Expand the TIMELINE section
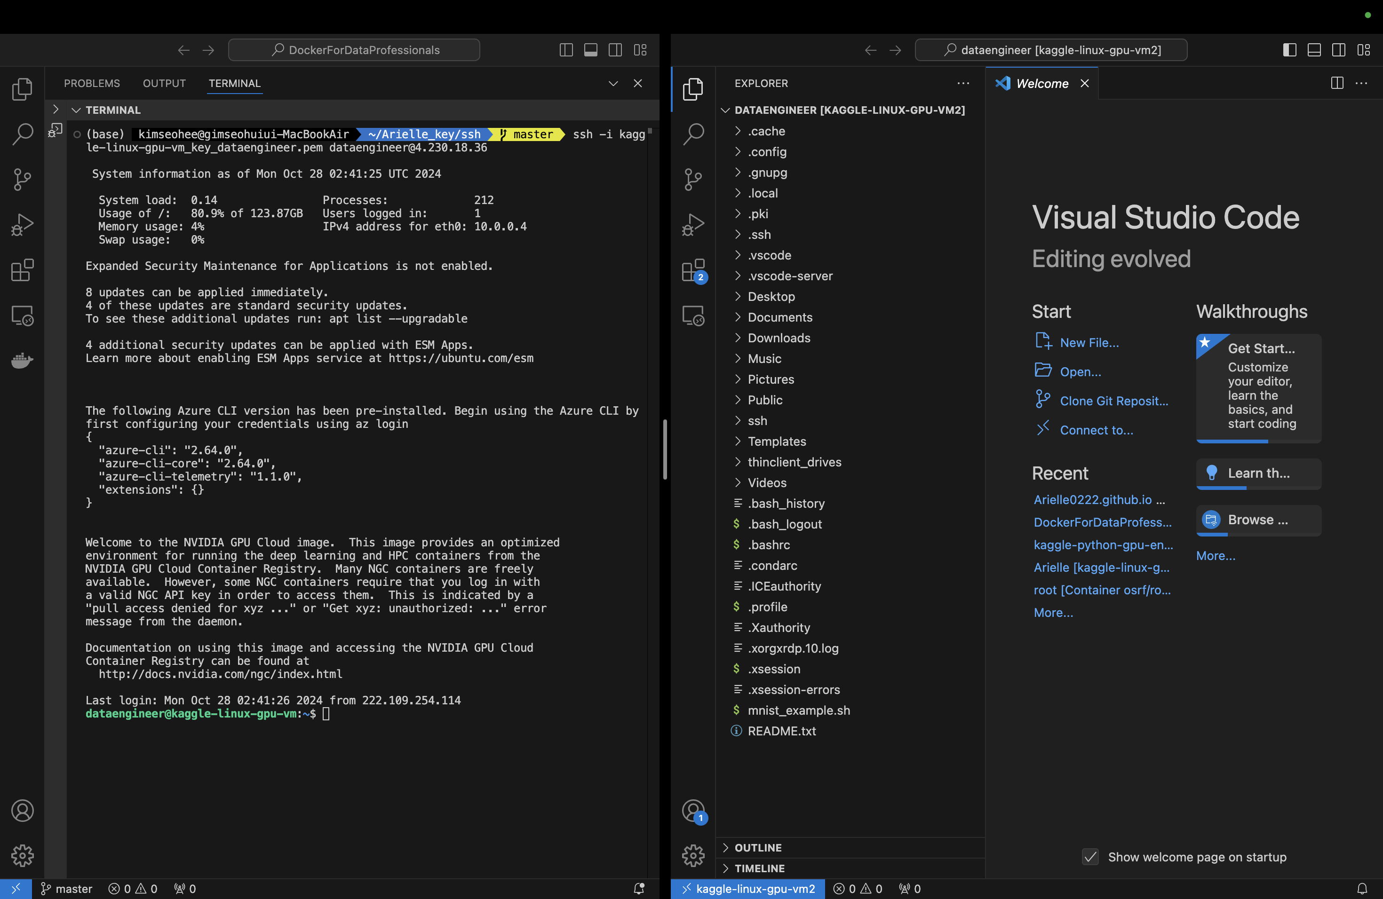Image resolution: width=1383 pixels, height=899 pixels. 850,868
